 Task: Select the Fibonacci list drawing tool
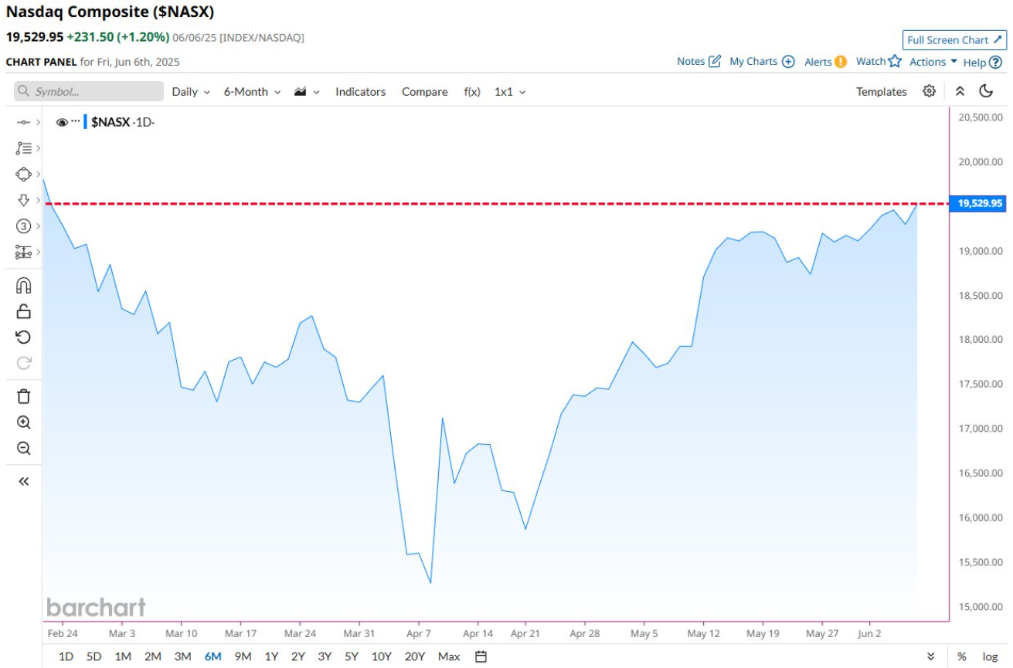(x=23, y=148)
